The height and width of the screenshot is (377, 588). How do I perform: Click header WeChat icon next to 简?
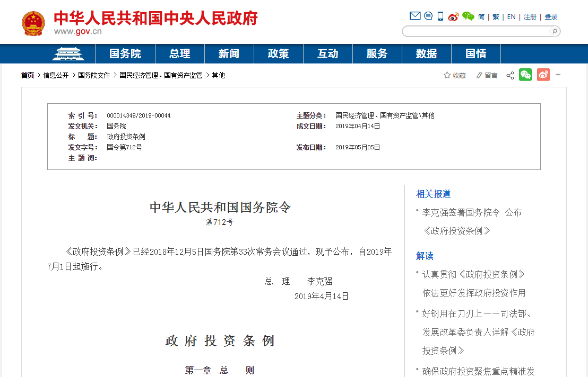point(468,16)
